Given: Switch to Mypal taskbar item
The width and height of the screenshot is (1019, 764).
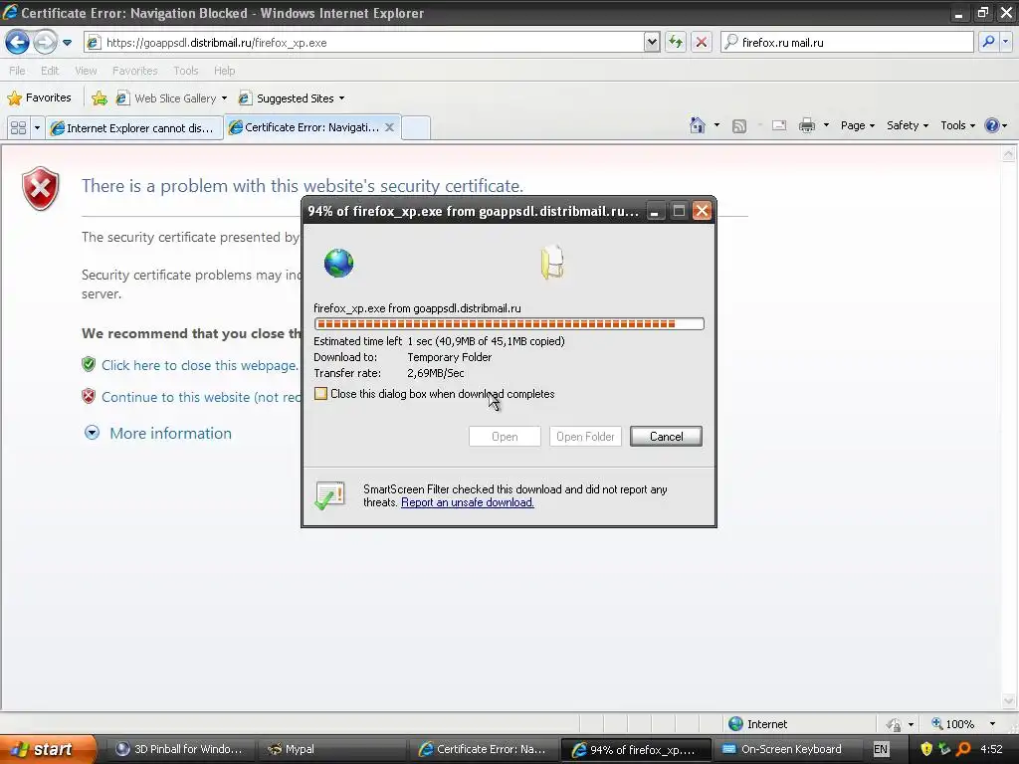Looking at the screenshot, I should [x=330, y=749].
